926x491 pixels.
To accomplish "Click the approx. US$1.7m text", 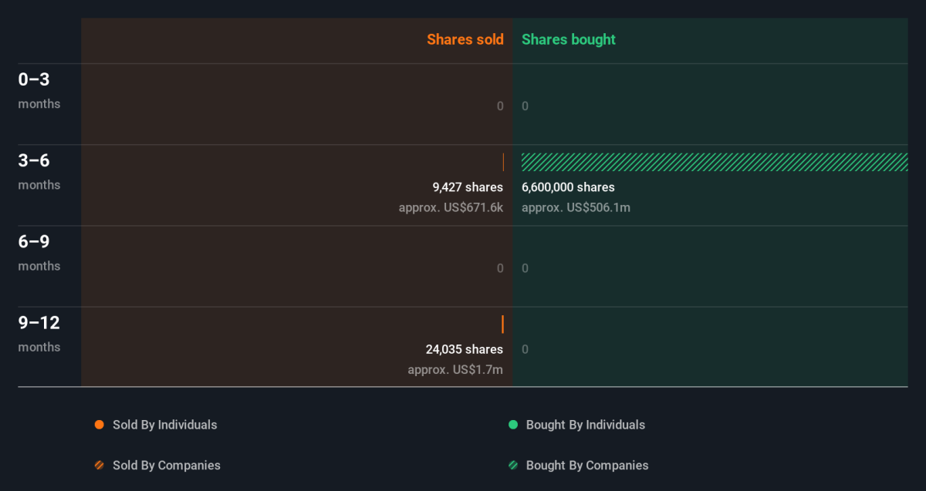I will [455, 370].
